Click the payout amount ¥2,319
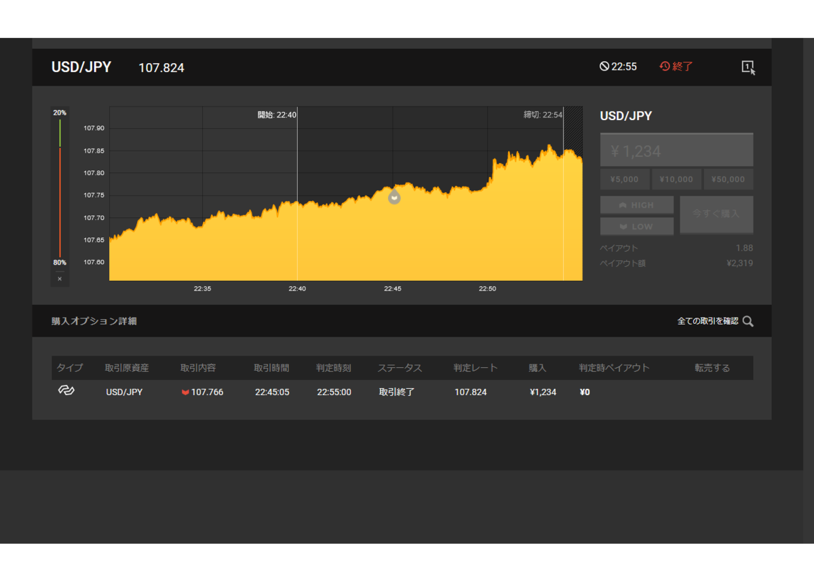 pyautogui.click(x=739, y=263)
